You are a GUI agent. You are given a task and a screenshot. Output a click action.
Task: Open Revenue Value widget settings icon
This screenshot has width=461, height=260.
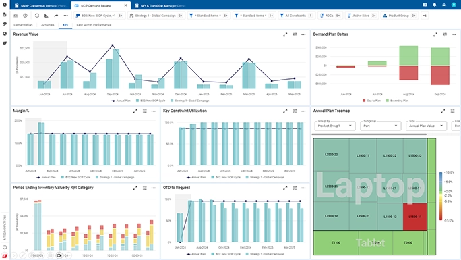tap(295, 34)
